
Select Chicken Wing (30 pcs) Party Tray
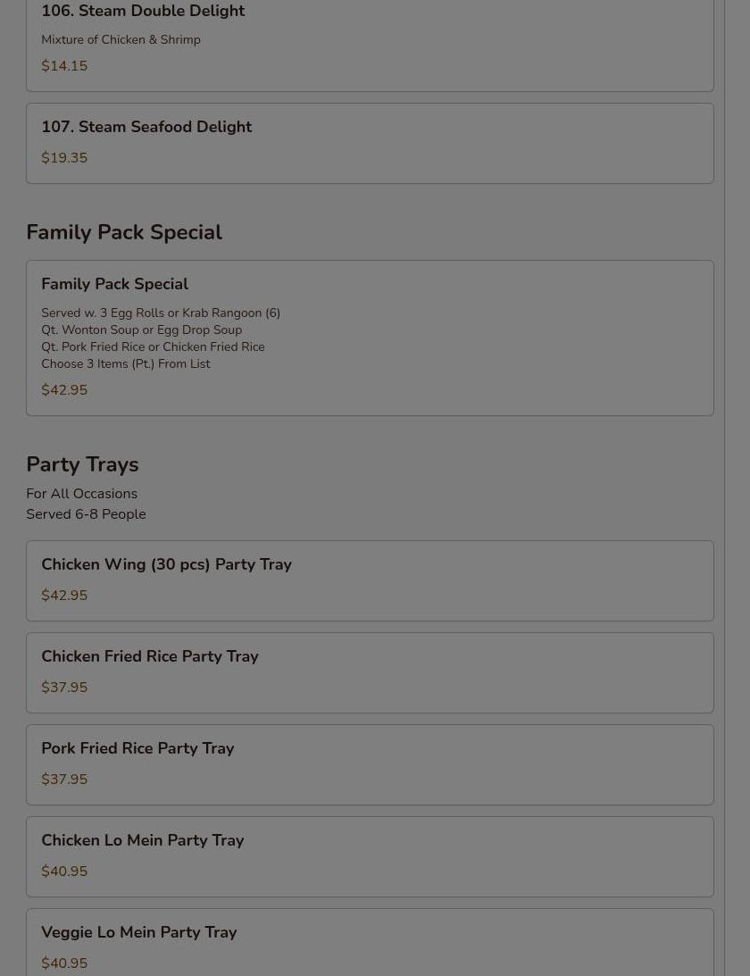pyautogui.click(x=166, y=565)
